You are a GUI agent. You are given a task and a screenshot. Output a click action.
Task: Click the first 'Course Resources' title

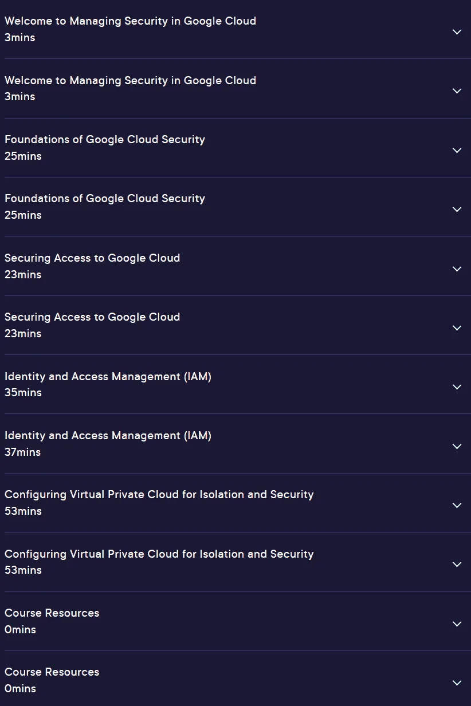[x=52, y=613]
